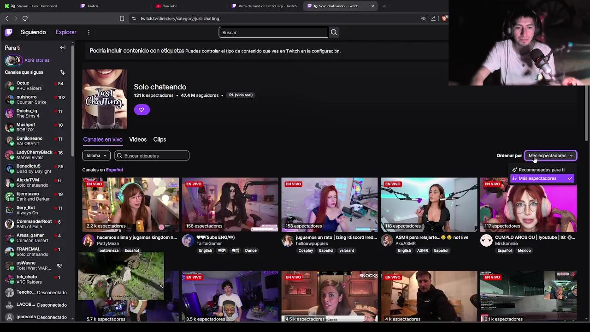The height and width of the screenshot is (332, 590).
Task: Click the hellouwpuppies streamer avatar
Action: click(287, 240)
